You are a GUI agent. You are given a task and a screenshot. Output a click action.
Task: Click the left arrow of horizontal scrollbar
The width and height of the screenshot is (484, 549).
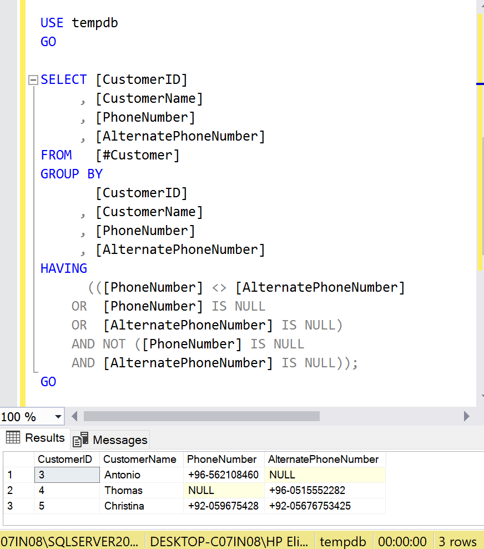pyautogui.click(x=73, y=416)
